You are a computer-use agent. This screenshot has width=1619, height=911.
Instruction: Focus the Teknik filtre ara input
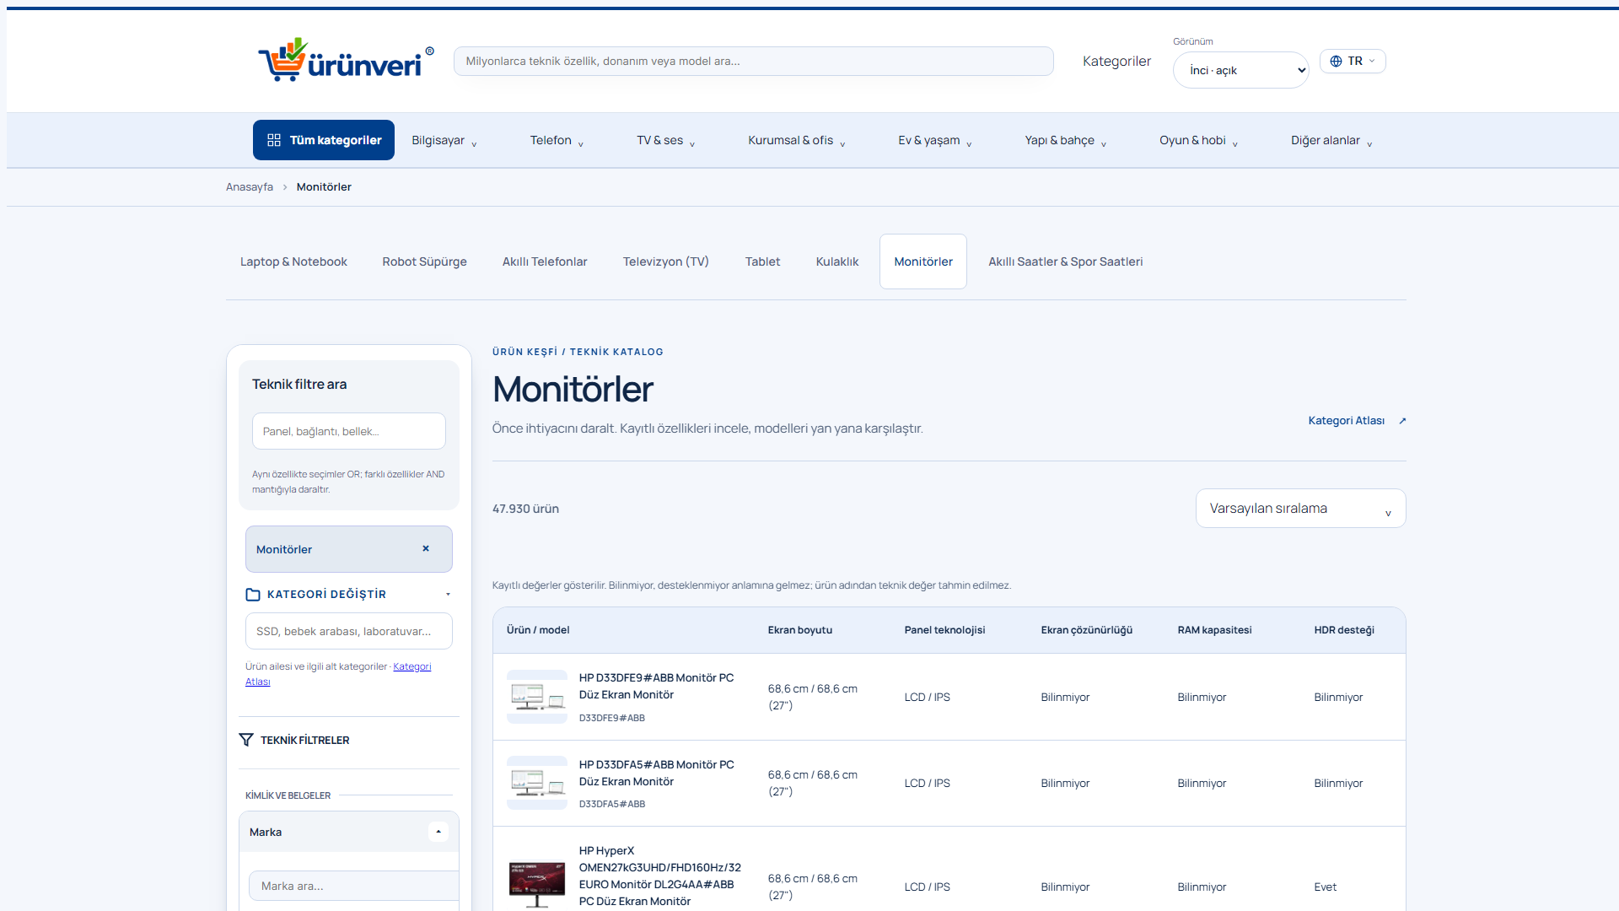[349, 431]
